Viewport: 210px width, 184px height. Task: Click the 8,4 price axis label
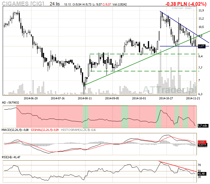pos(200,56)
